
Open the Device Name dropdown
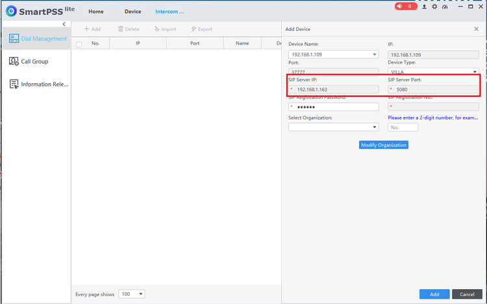coord(374,55)
